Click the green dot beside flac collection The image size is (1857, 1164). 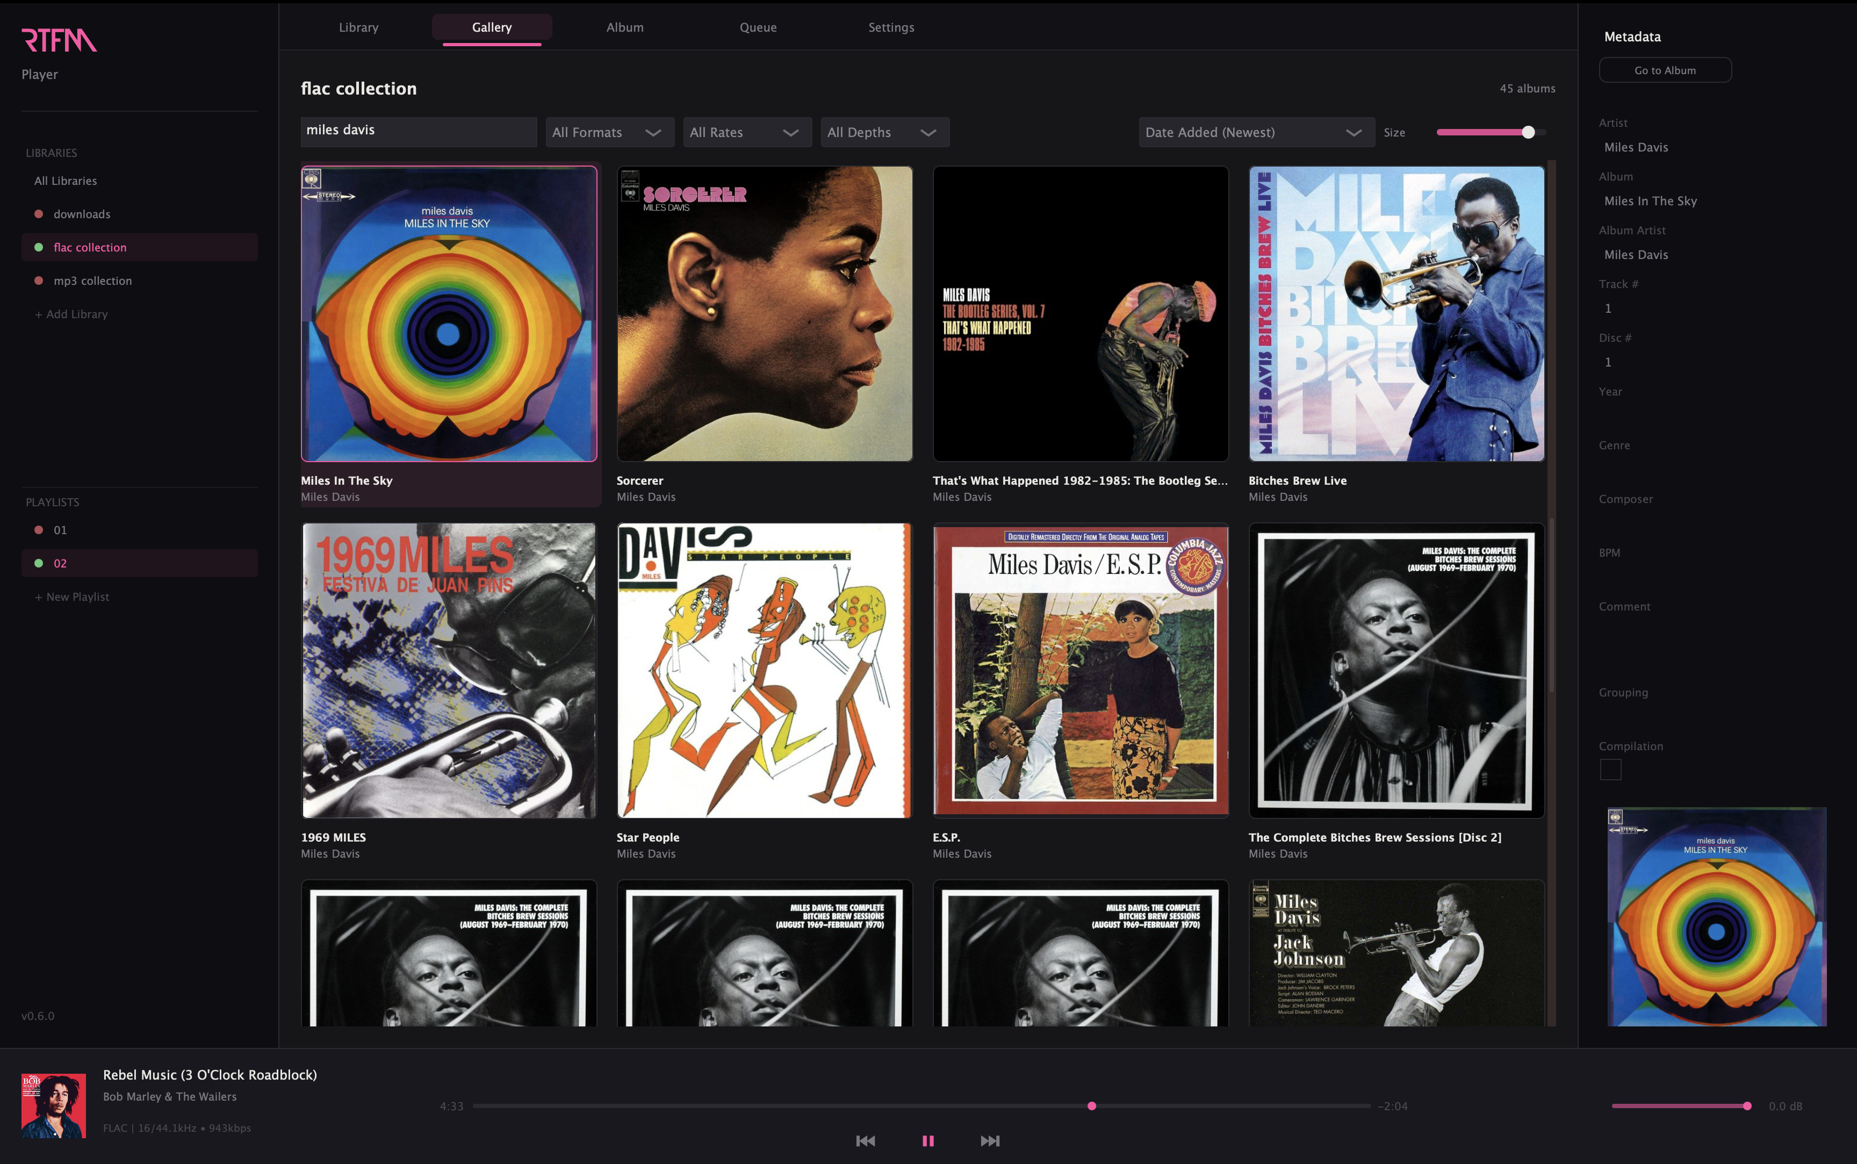(x=39, y=247)
